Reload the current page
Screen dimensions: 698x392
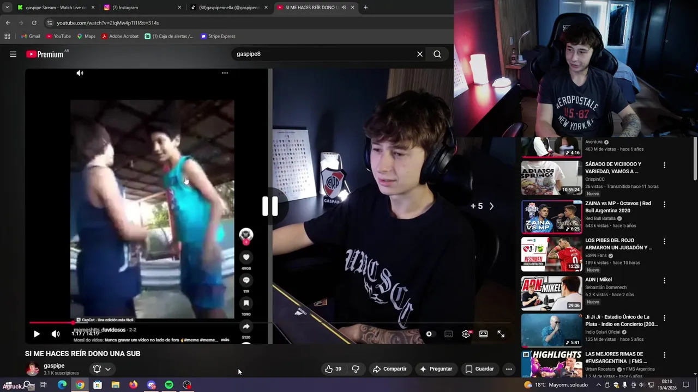[34, 23]
